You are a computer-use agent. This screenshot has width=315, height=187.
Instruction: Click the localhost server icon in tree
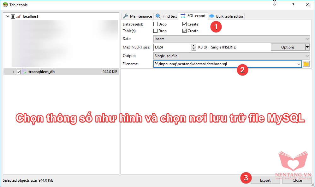coord(19,16)
